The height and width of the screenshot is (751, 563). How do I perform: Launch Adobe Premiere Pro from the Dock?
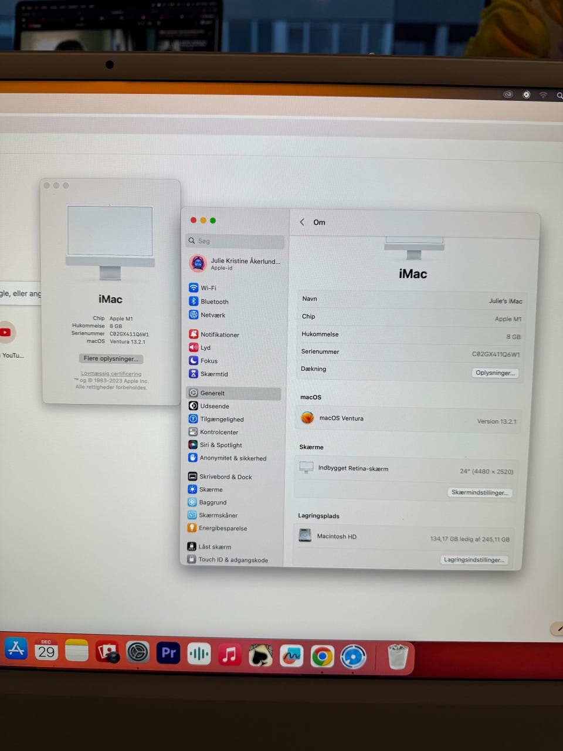click(x=168, y=653)
